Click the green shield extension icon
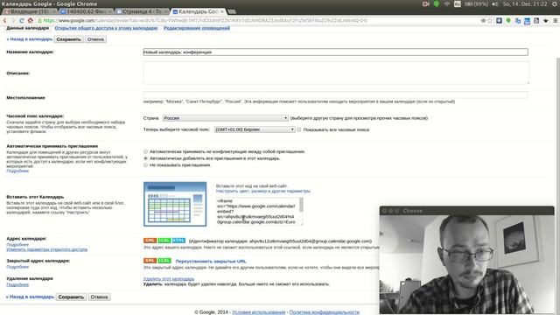560x315 pixels. pyautogui.click(x=508, y=21)
